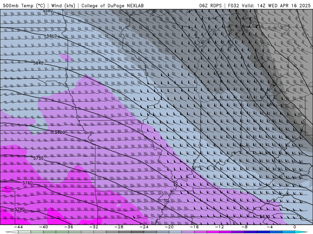Viewport: 313px width, 234px height.
Task: Click the "500mb Temp (°C)" title text
Action: (23, 5)
